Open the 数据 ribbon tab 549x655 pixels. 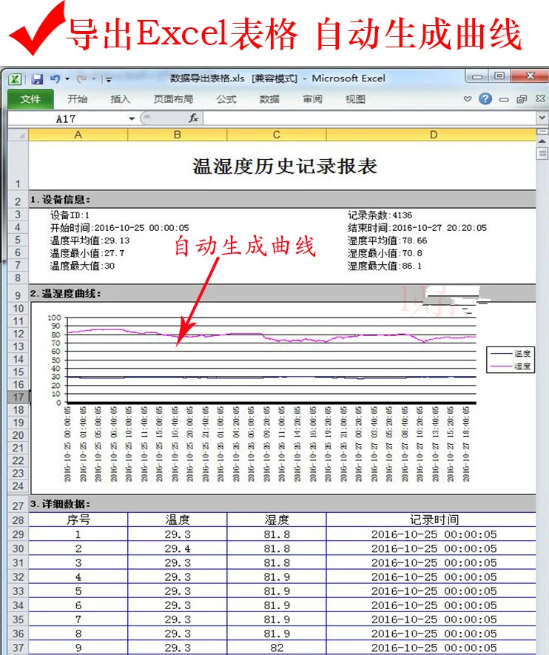pyautogui.click(x=269, y=99)
